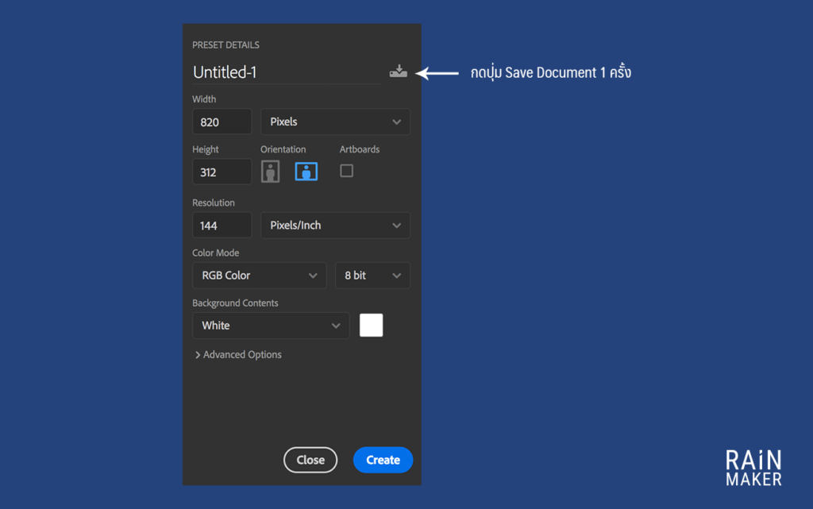This screenshot has height=509, width=813.
Task: Click the white background color swatch
Action: tap(371, 326)
